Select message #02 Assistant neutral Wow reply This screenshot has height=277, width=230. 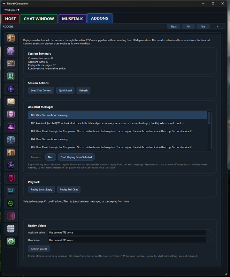(x=118, y=123)
